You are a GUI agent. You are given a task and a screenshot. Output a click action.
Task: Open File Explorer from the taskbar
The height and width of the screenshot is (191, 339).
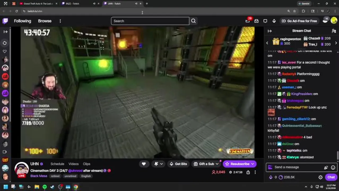pyautogui.click(x=37, y=187)
